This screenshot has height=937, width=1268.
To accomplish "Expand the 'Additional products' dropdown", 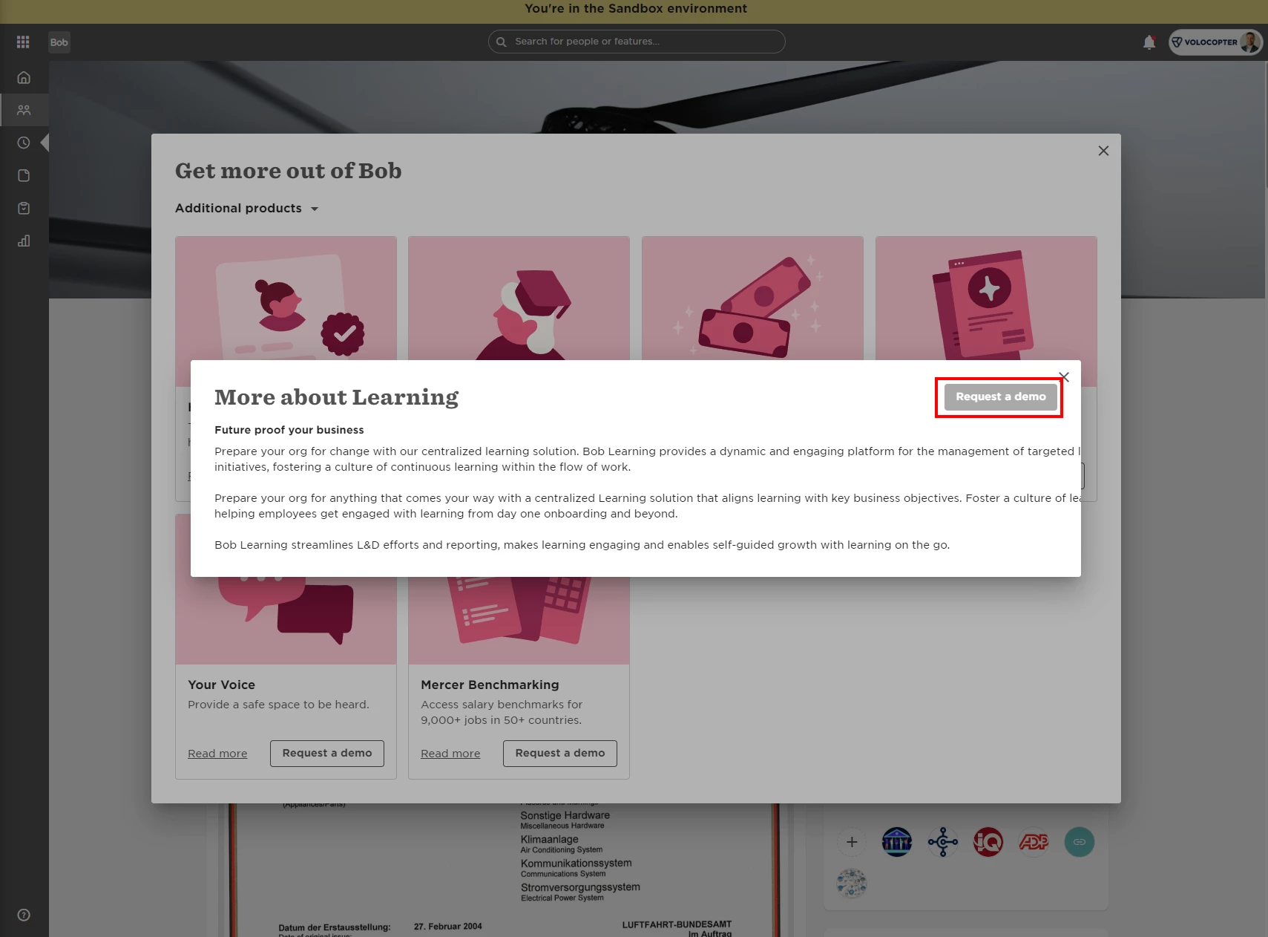I will click(x=247, y=208).
